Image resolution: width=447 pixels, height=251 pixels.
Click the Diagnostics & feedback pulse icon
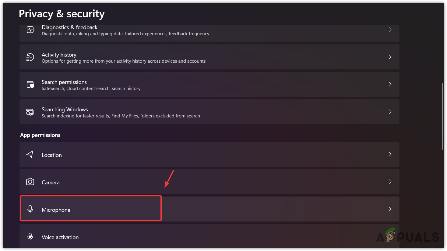click(30, 30)
